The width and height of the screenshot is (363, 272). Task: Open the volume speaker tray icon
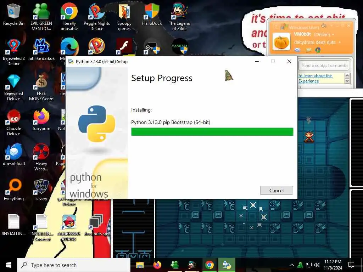point(317,265)
